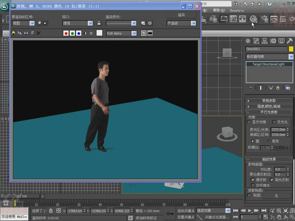Expand the 常规参数 rollout

click(269, 100)
